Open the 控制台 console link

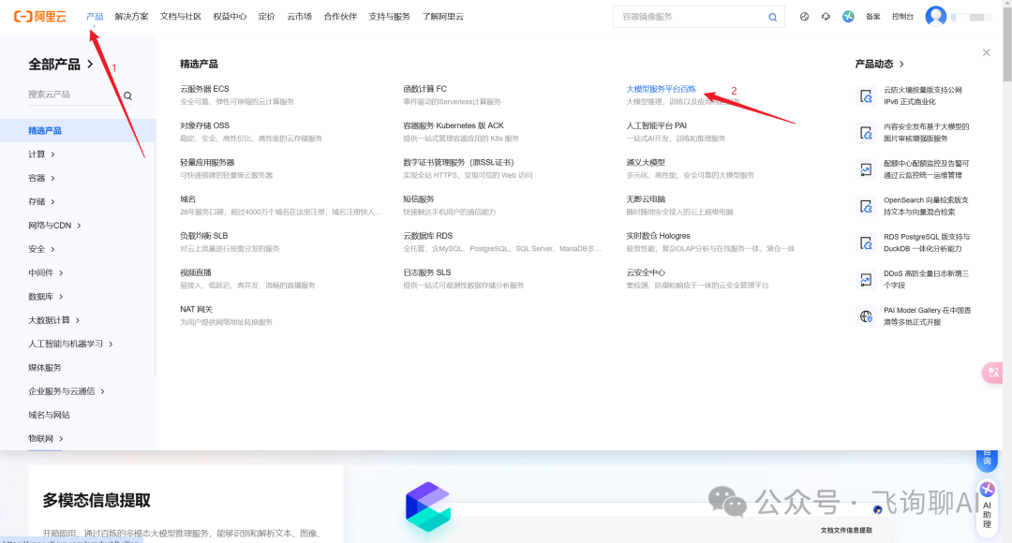click(x=902, y=17)
